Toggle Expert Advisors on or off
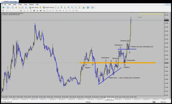Screen dimensions: 172x104 pyautogui.click(x=49, y=7)
